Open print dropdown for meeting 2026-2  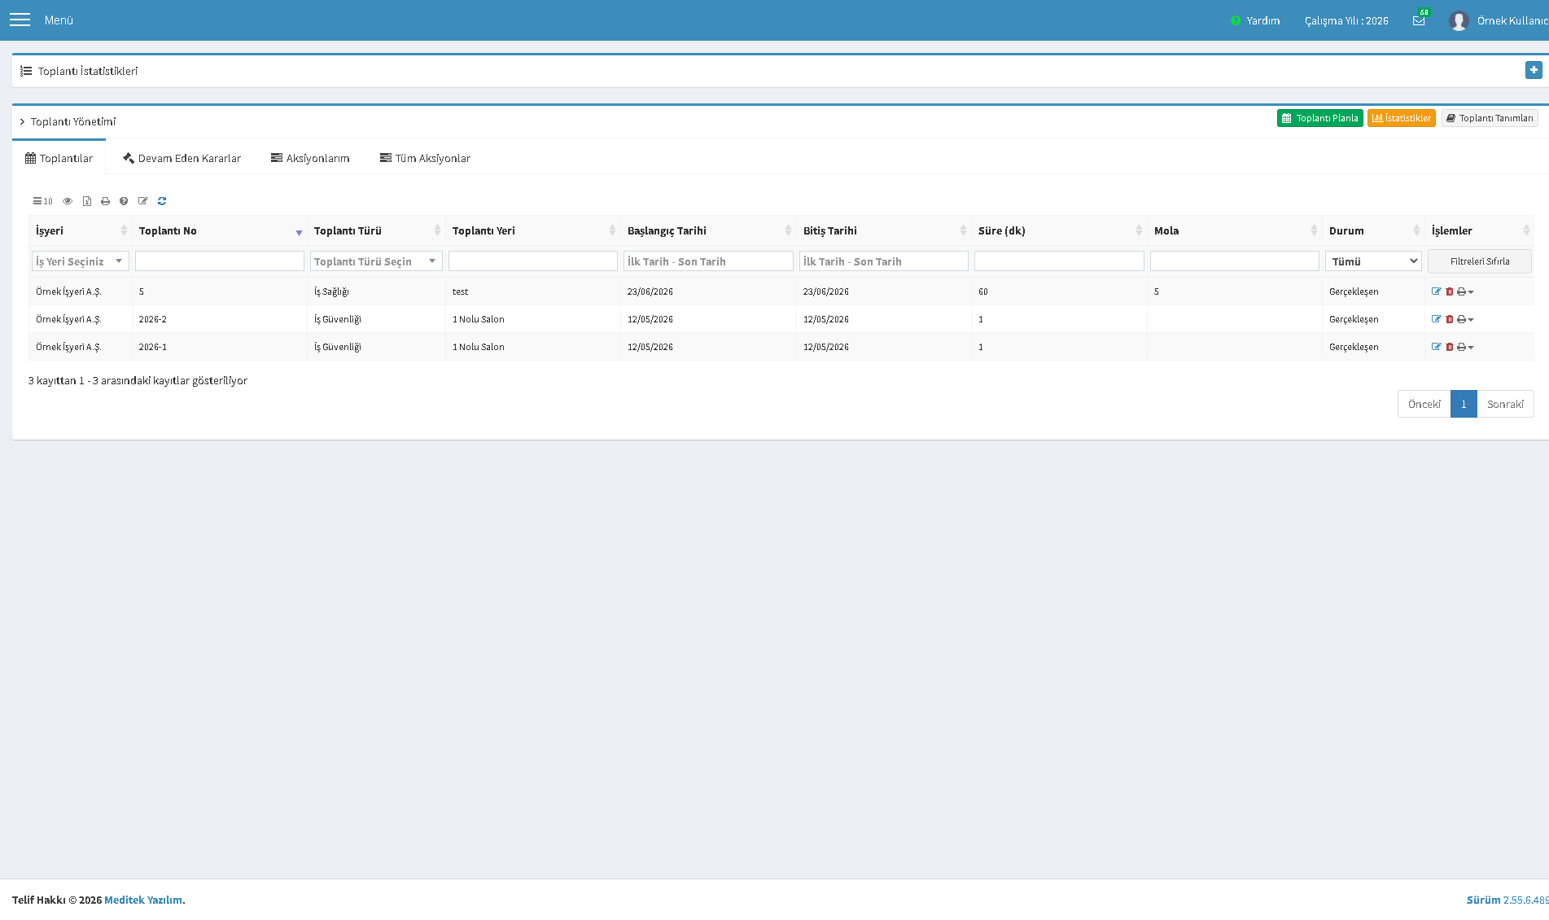(1465, 319)
